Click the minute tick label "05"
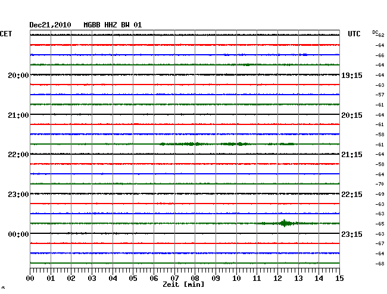The image size is (387, 294). pyautogui.click(x=133, y=279)
